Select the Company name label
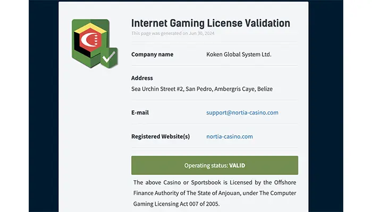This screenshot has height=212, width=372. coord(153,55)
